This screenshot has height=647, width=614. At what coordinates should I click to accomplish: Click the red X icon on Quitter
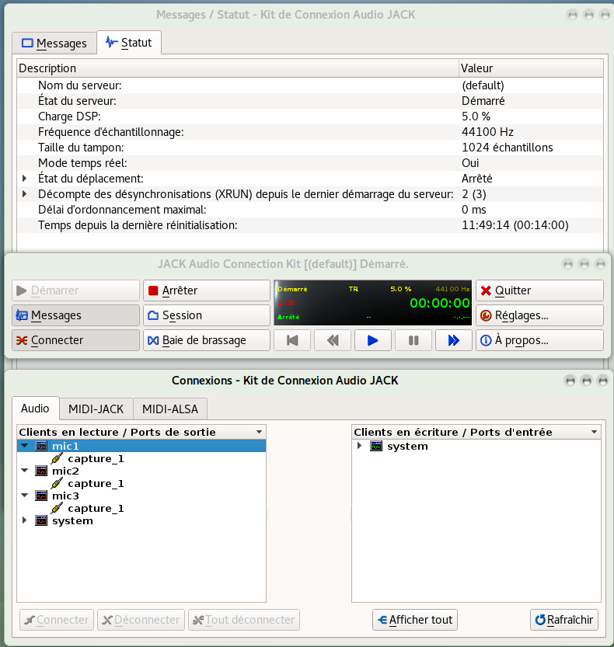486,290
